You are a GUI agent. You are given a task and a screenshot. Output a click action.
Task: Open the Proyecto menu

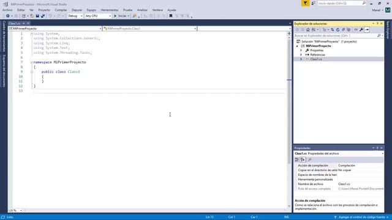coord(44,10)
